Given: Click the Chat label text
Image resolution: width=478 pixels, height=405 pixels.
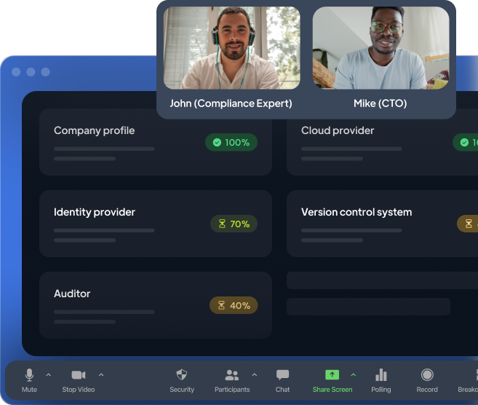Looking at the screenshot, I should click(282, 390).
